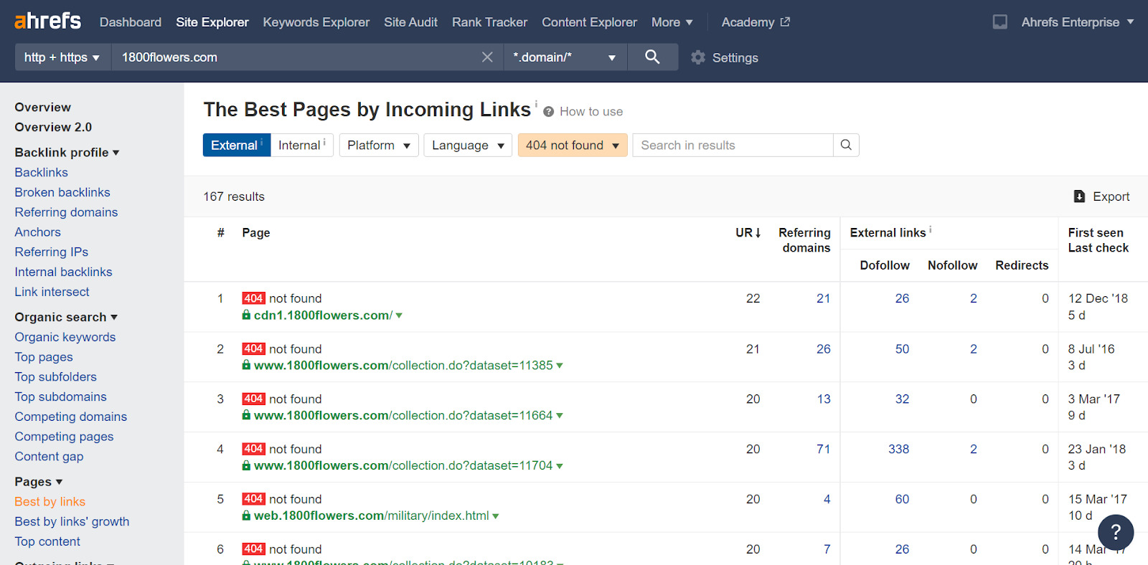Click the Export download icon
Image resolution: width=1148 pixels, height=565 pixels.
click(1079, 196)
